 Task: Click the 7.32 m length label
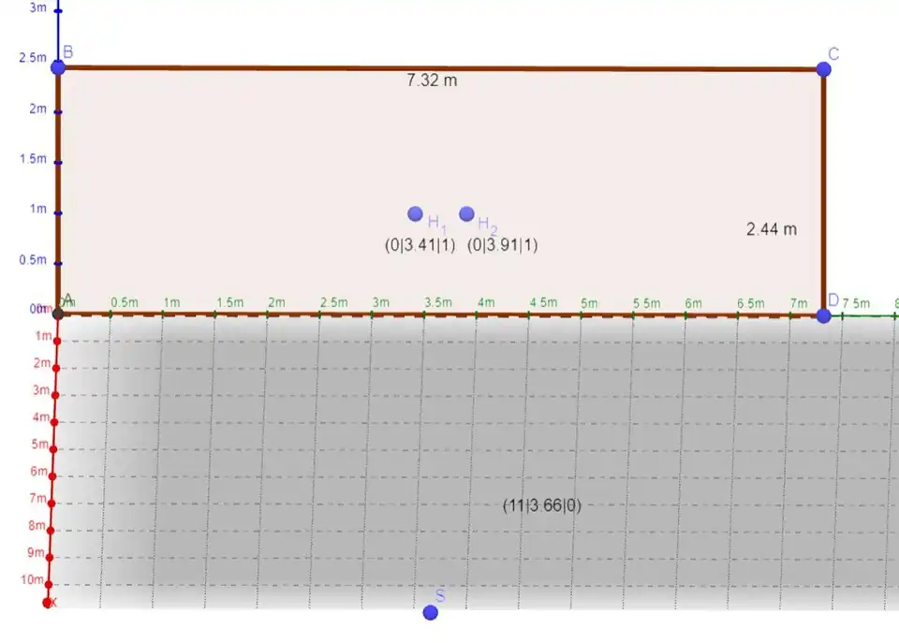coord(432,80)
